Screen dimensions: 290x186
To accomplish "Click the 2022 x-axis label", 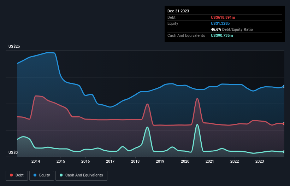I will 235,161.
